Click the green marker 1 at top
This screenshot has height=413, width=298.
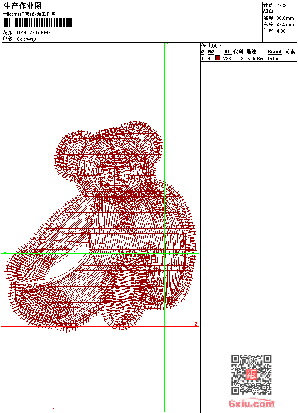click(x=168, y=45)
